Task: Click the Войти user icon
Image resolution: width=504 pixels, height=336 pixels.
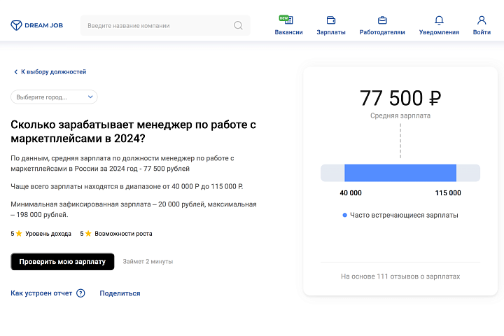Action: coord(482,20)
